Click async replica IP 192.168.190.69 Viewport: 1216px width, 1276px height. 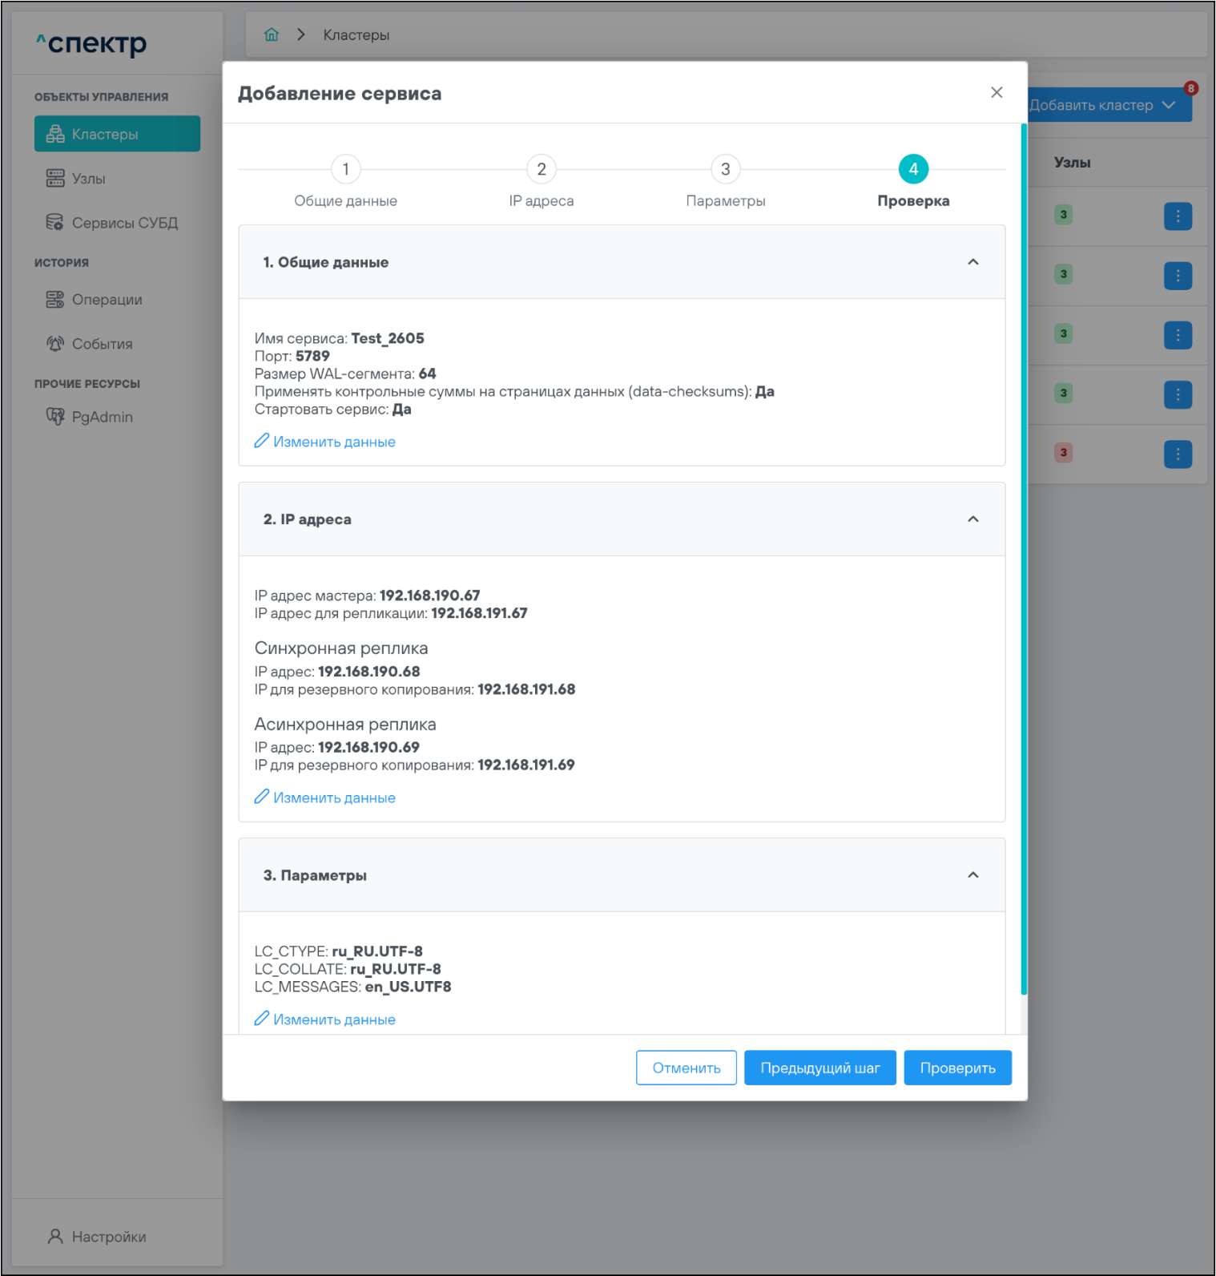coord(369,747)
